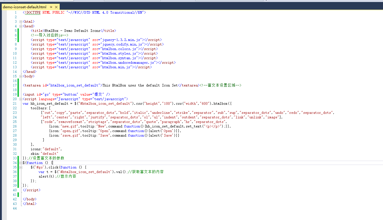Image resolution: width=383 pixels, height=220 pixels.
Task: Click the "strike" toolbar string
Action: [182, 113]
